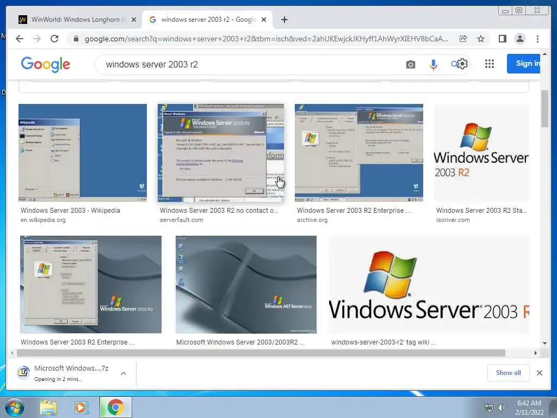Click Show all downloads
Viewport: 557px width, 418px height.
coord(509,373)
